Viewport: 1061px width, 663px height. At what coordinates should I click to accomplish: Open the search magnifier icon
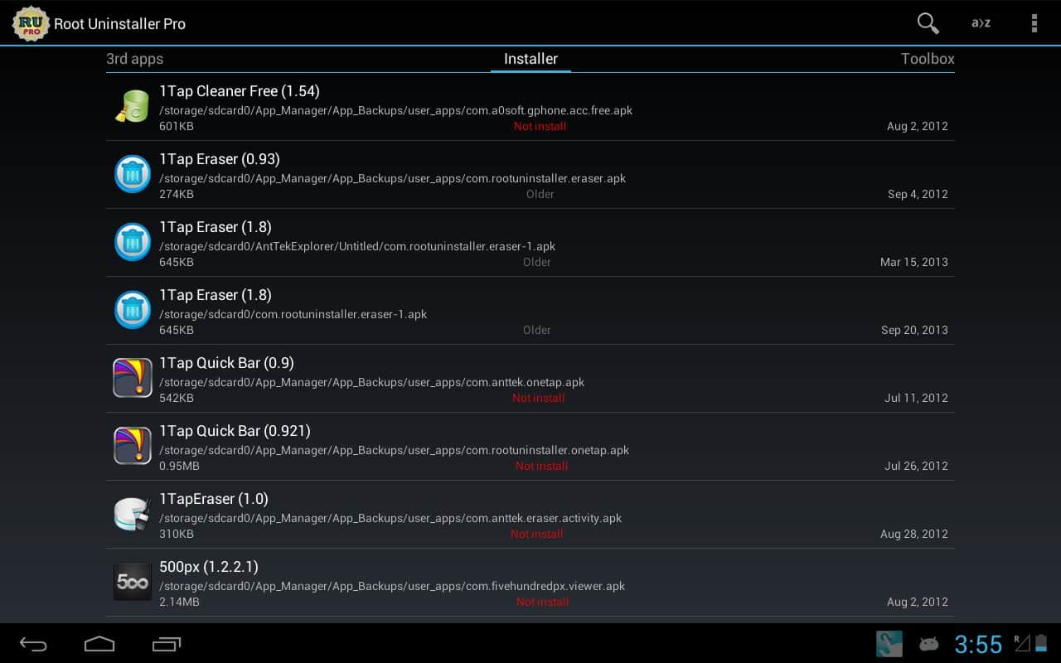point(928,23)
